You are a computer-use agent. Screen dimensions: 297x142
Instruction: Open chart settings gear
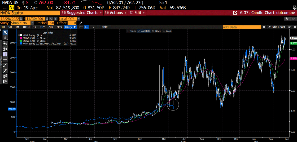tap(295, 27)
